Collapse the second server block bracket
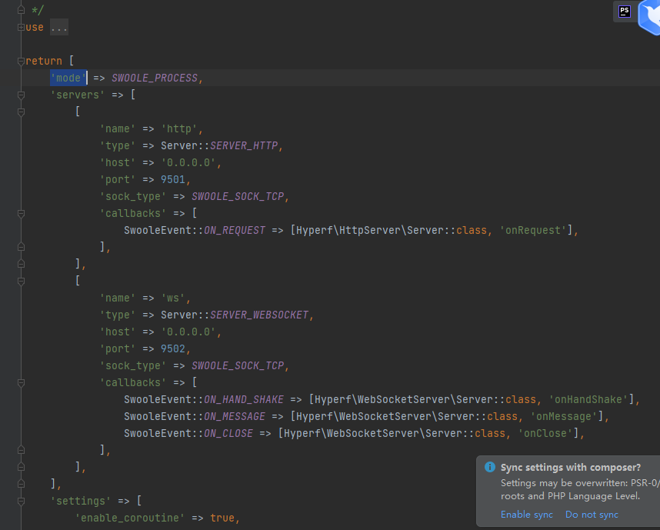Viewport: 660px width, 530px height. click(x=22, y=281)
